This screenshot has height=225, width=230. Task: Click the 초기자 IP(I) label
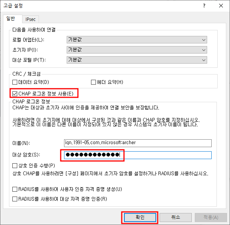point(25,50)
